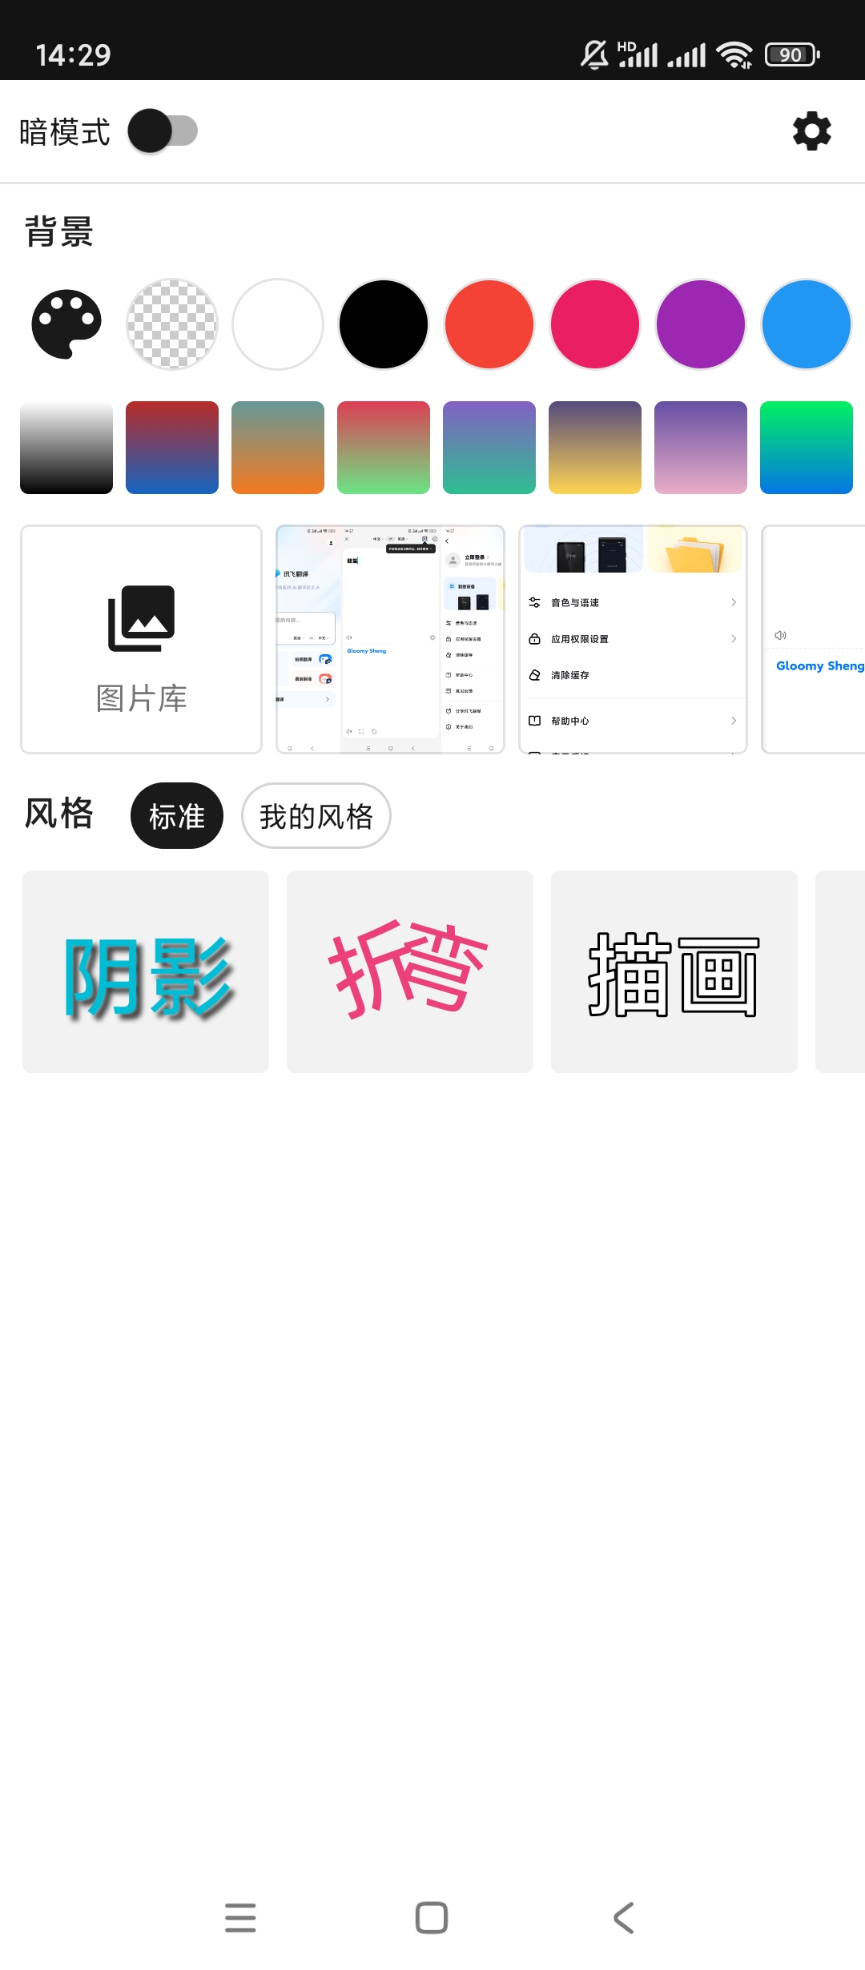Apply the 阴影 shadow text style

(146, 971)
